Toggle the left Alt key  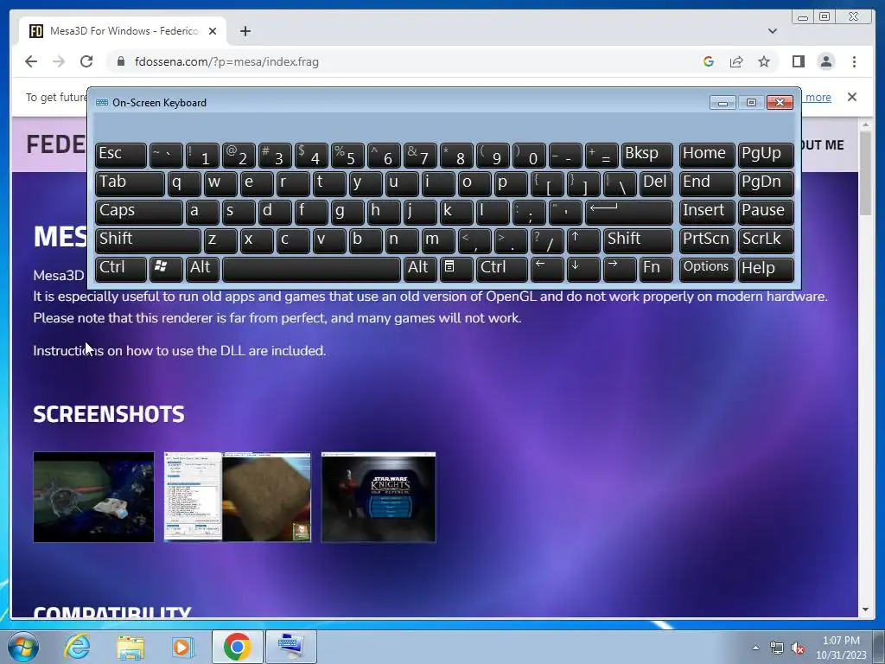coord(202,268)
